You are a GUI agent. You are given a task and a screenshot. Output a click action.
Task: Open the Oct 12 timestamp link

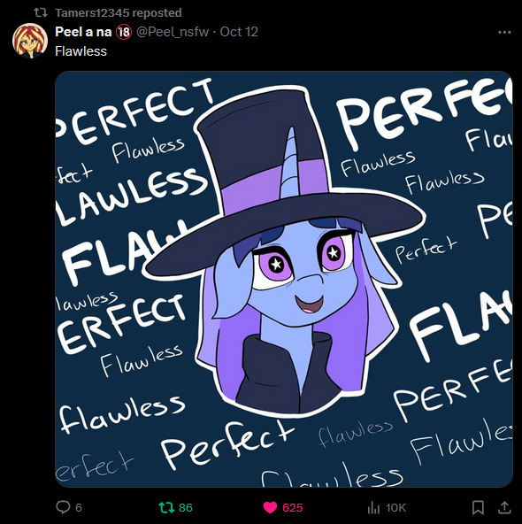239,32
